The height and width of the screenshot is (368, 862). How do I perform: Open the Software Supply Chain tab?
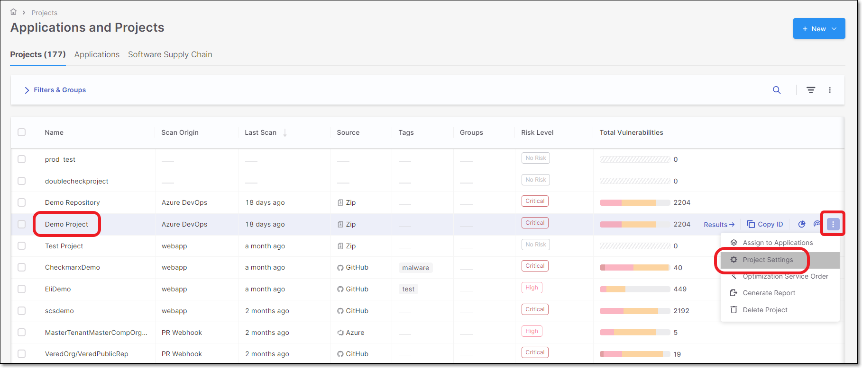tap(170, 54)
